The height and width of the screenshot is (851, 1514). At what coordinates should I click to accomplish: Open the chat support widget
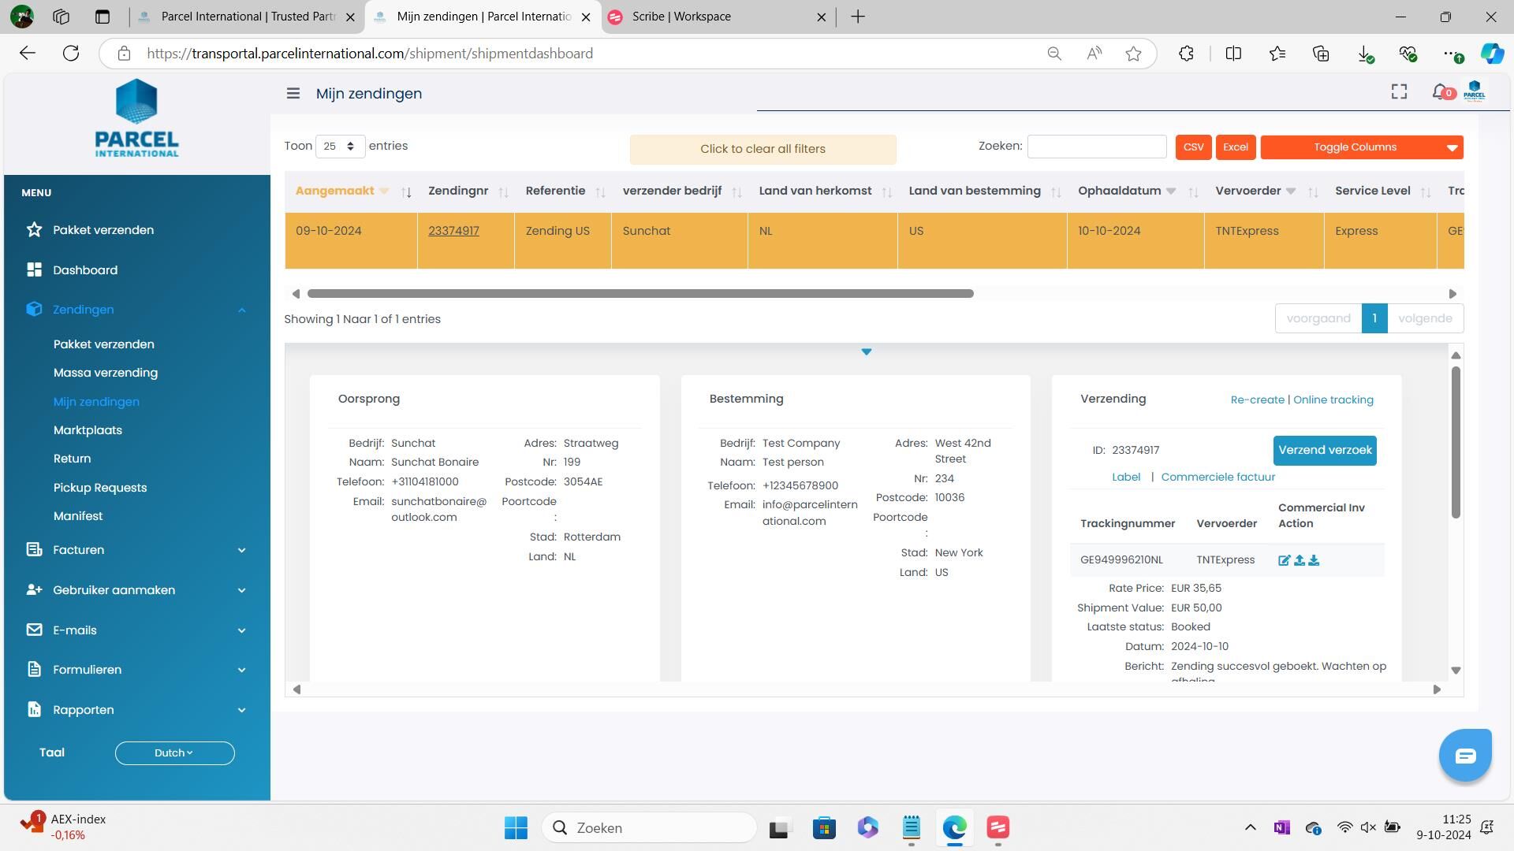coord(1464,756)
